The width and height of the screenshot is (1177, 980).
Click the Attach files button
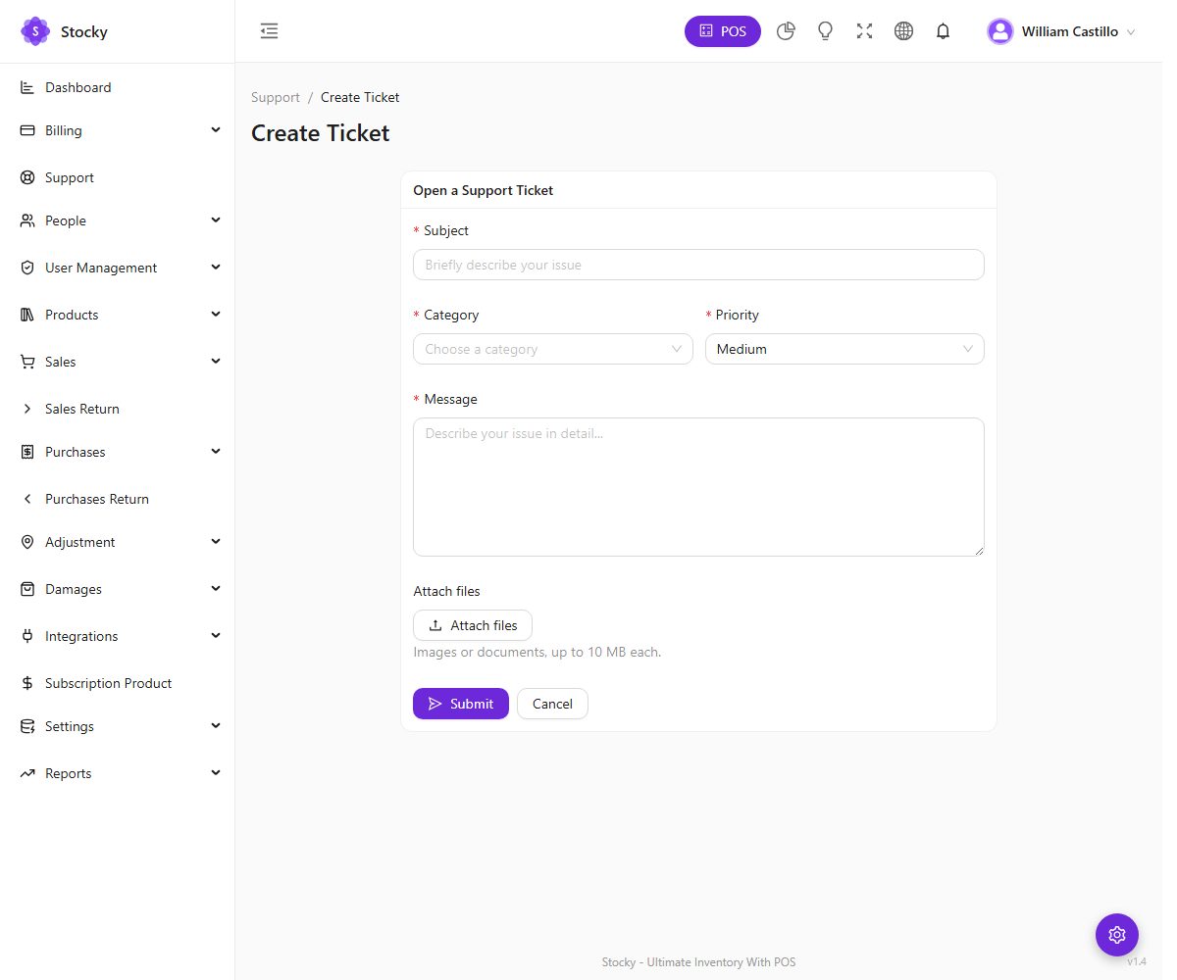(x=473, y=625)
